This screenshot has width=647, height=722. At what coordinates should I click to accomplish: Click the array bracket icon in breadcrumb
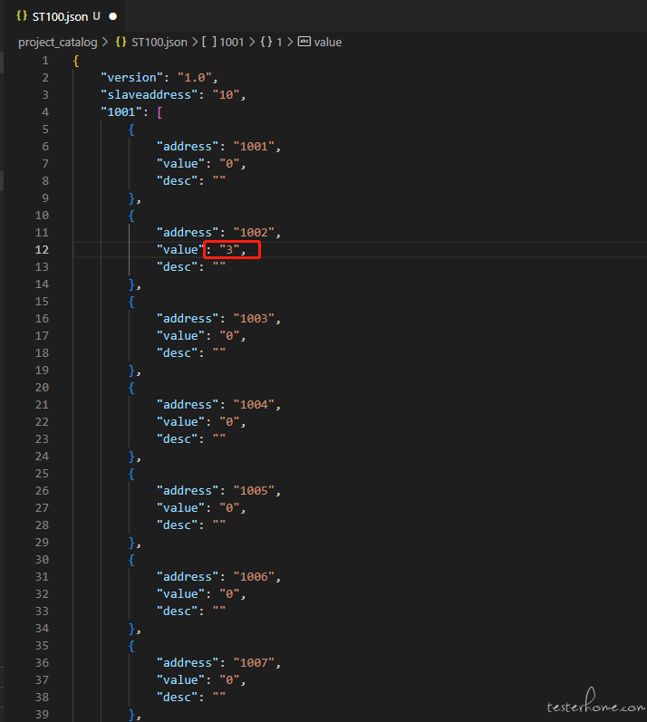(x=208, y=42)
